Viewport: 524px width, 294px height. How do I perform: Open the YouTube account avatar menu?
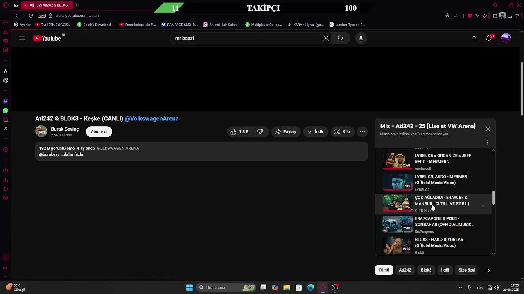506,38
